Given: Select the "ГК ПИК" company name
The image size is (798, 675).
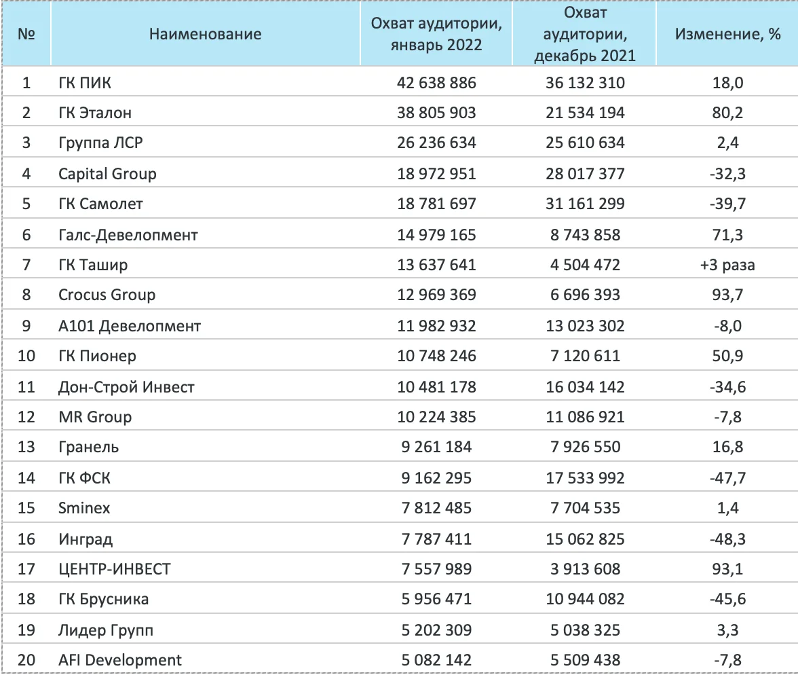Looking at the screenshot, I should [x=85, y=83].
